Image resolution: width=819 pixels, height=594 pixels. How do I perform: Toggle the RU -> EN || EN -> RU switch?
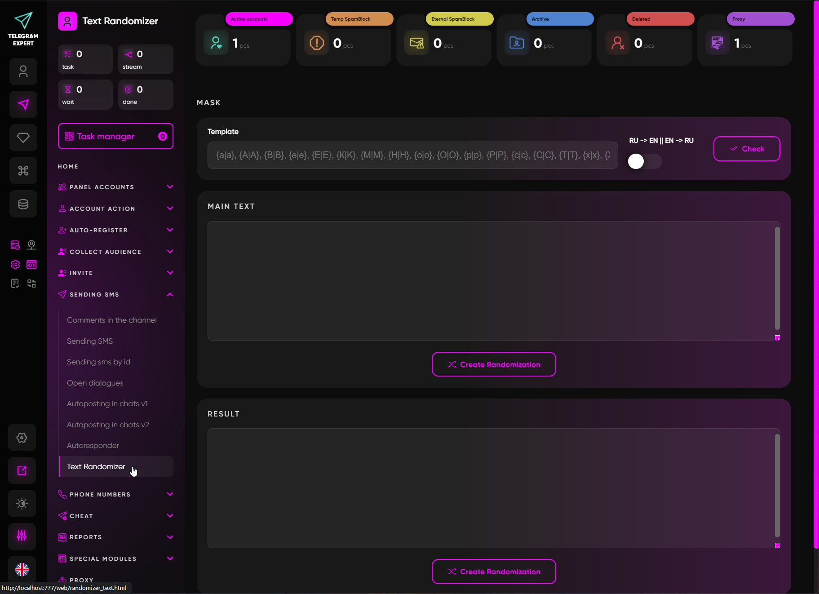644,161
